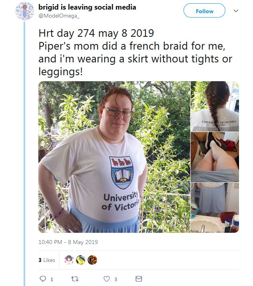Click the reply speech bubble icon

43,279
